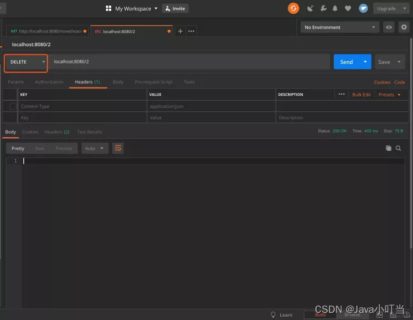The image size is (413, 320).
Task: Open header columns three-dot options
Action: 341,94
